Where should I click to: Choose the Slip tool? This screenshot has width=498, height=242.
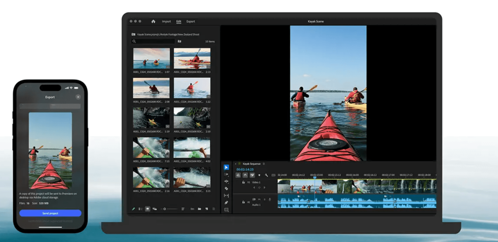[x=227, y=195]
